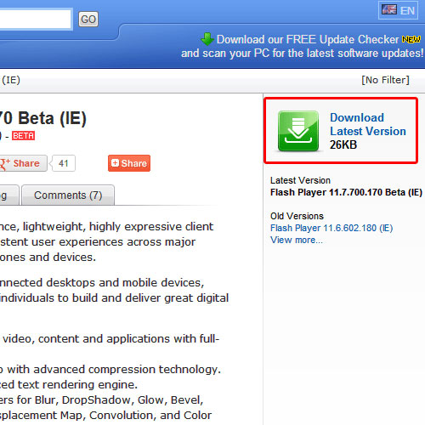Click the scan your PC banner text

coord(303,54)
